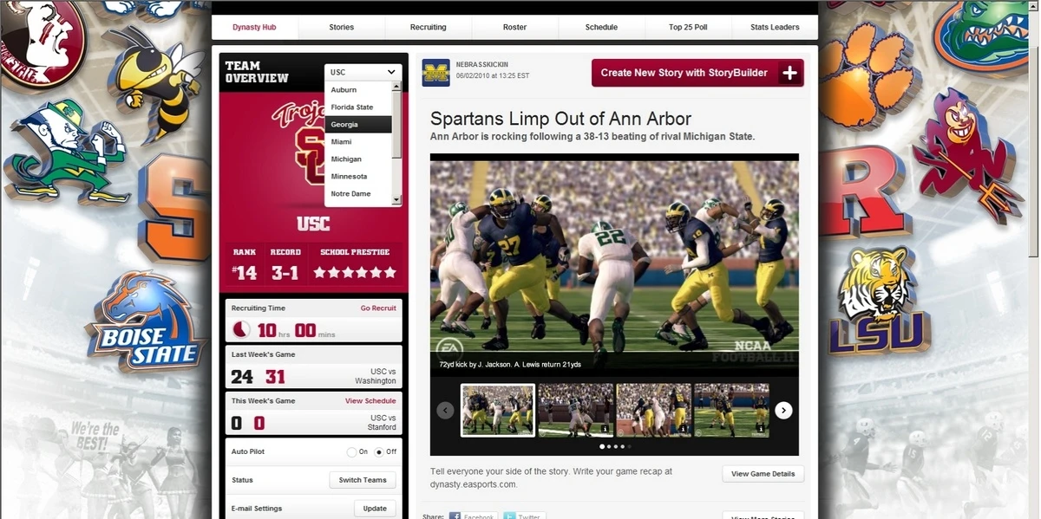Select Georgia from the team list

tap(358, 125)
